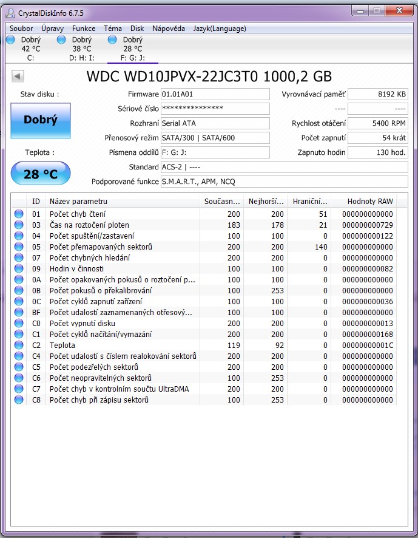Close the CrystalDiskInfo window
418x538 pixels.
pyautogui.click(x=399, y=11)
